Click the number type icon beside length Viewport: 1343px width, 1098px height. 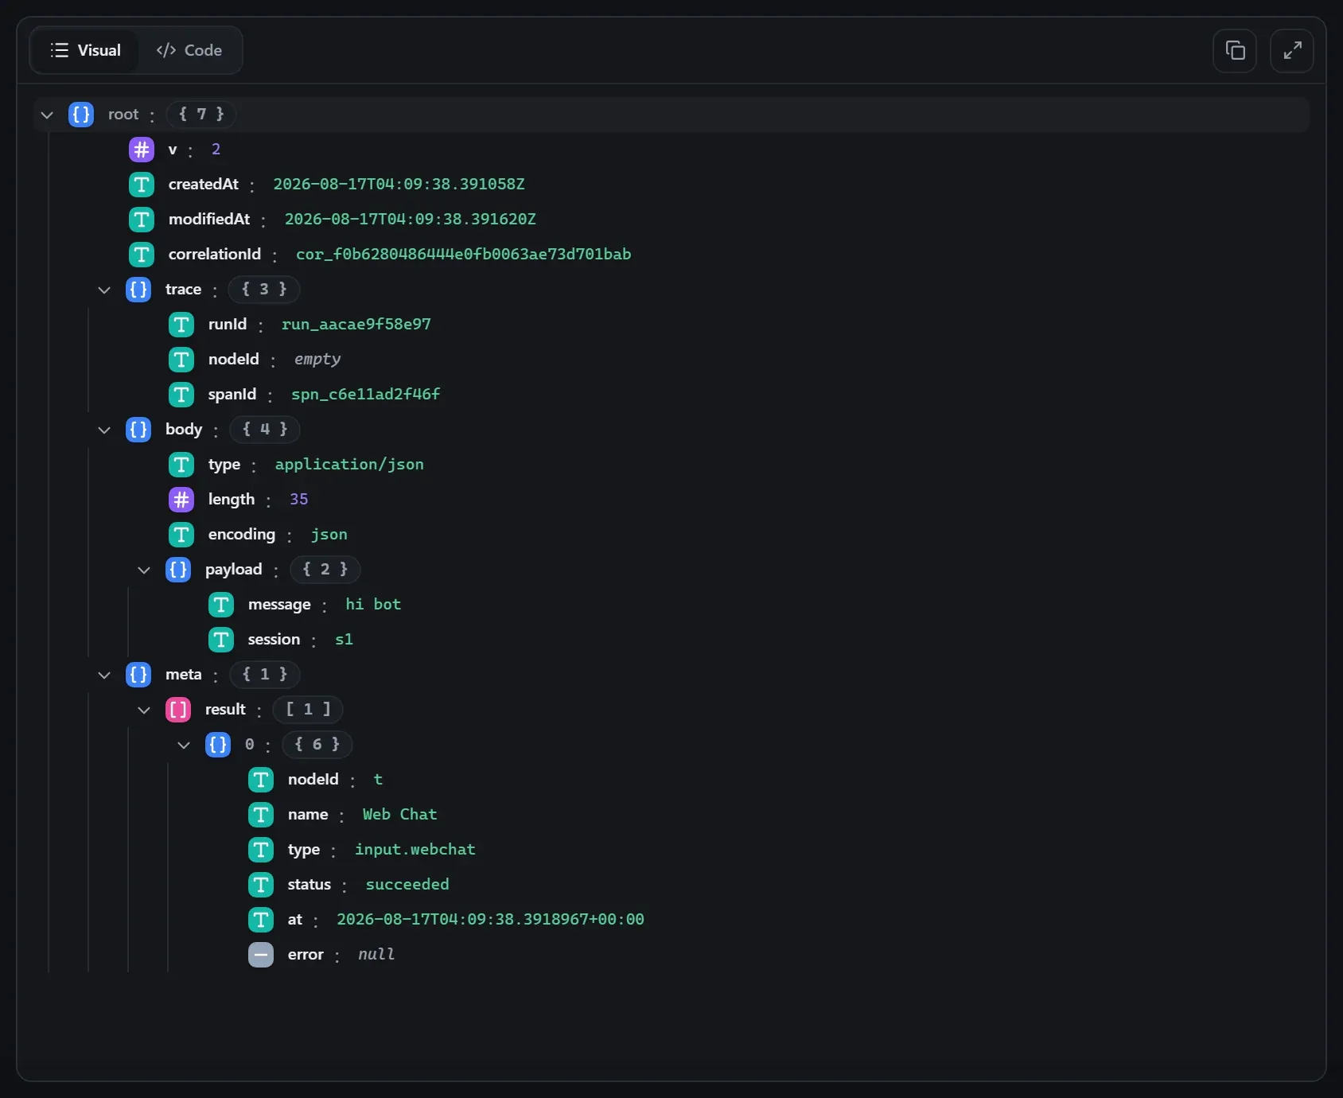coord(181,500)
